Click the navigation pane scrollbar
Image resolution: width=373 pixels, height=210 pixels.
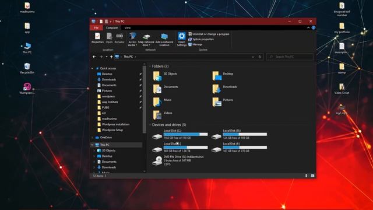[144, 100]
